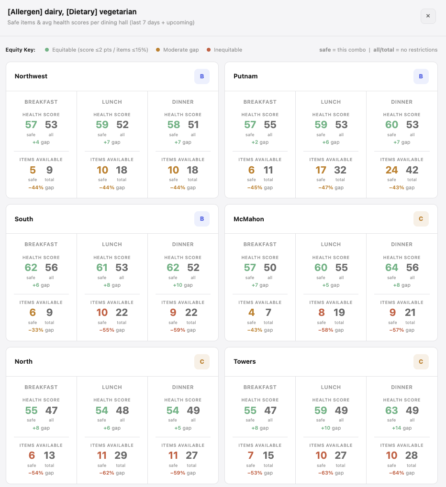Click the green Equitable legend dot
446x487 pixels.
coord(46,50)
